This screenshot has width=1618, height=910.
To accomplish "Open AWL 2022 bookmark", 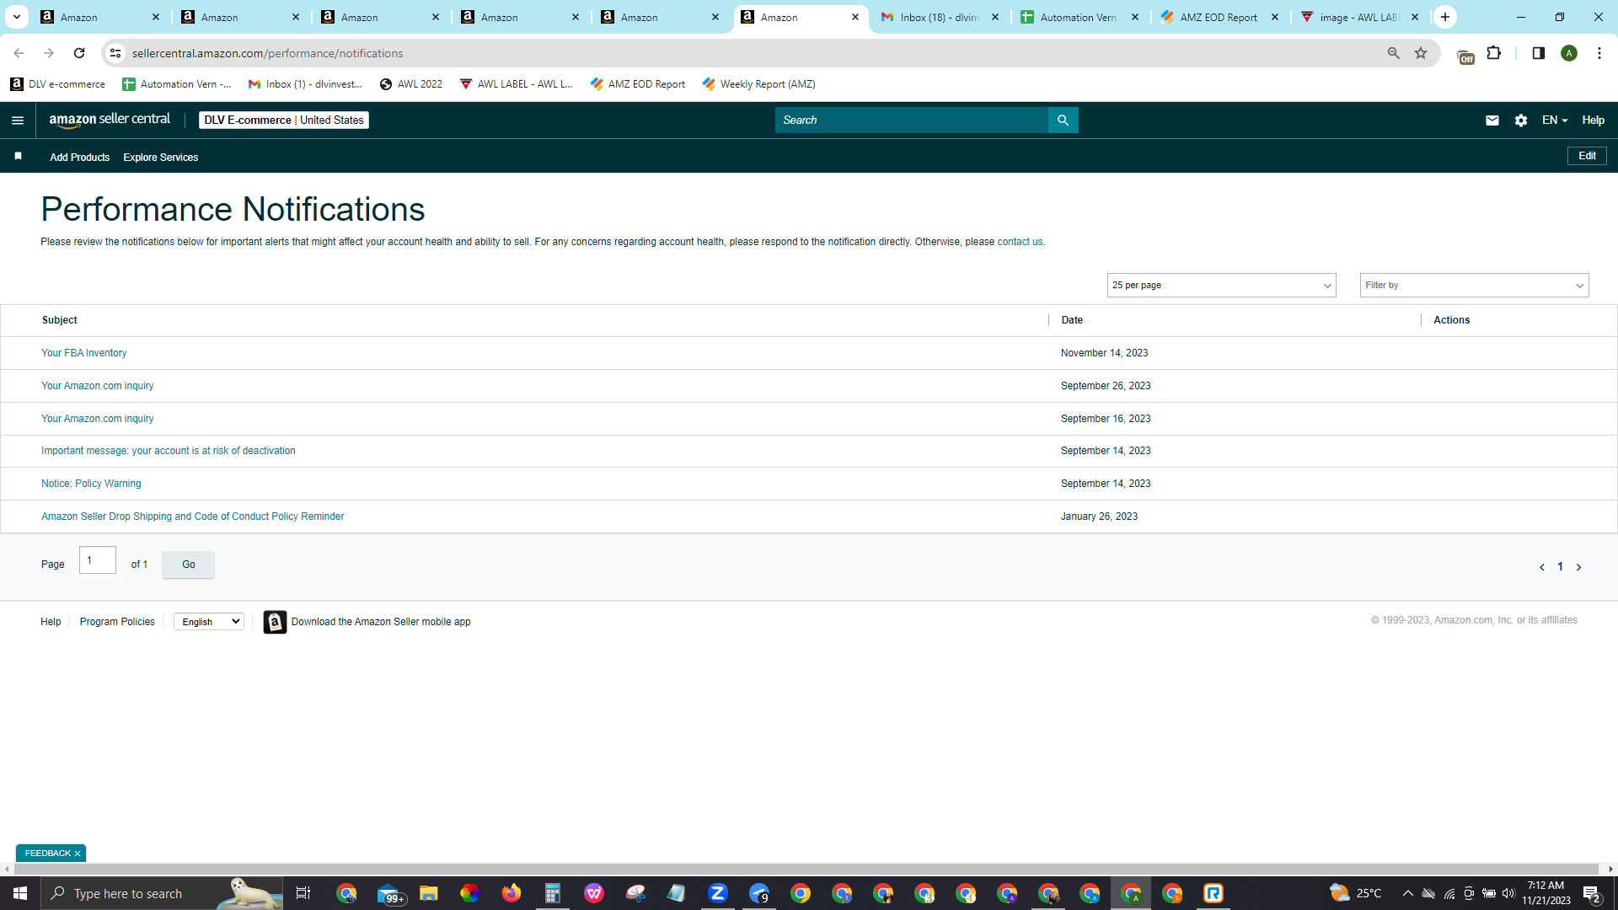I will point(410,84).
